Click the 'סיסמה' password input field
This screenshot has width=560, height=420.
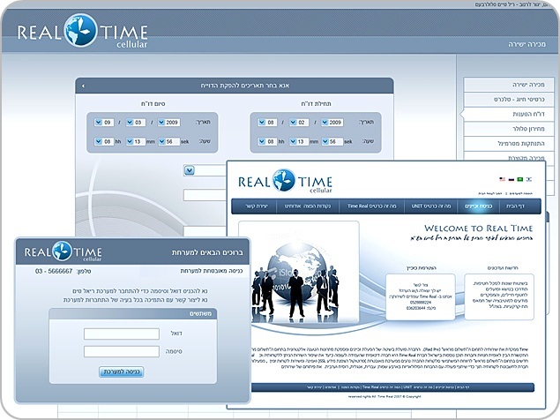click(x=122, y=351)
